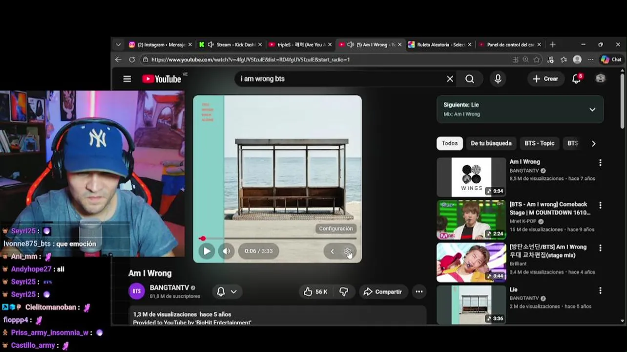
Task: Open the tab list dropdown arrow
Action: click(x=118, y=44)
